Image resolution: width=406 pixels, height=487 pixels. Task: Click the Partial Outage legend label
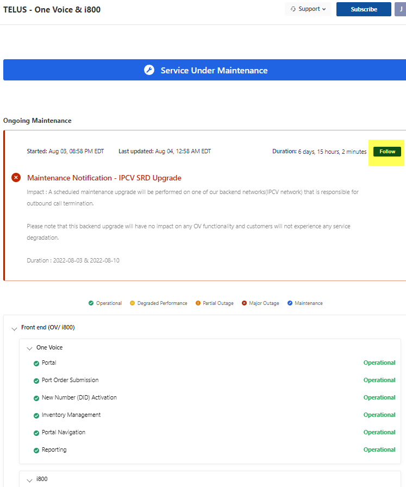click(x=218, y=303)
